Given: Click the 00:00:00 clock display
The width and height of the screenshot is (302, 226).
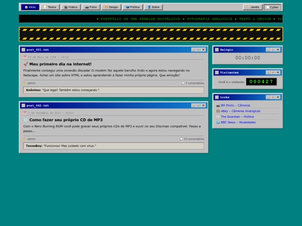Looking at the screenshot, I should (248, 57).
